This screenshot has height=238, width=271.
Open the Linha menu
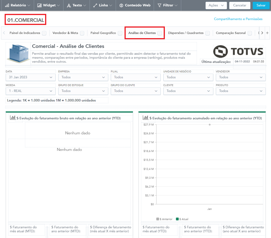[103, 5]
